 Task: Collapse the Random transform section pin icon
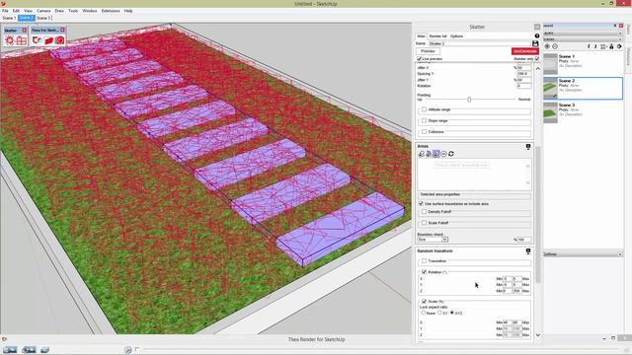click(x=528, y=251)
